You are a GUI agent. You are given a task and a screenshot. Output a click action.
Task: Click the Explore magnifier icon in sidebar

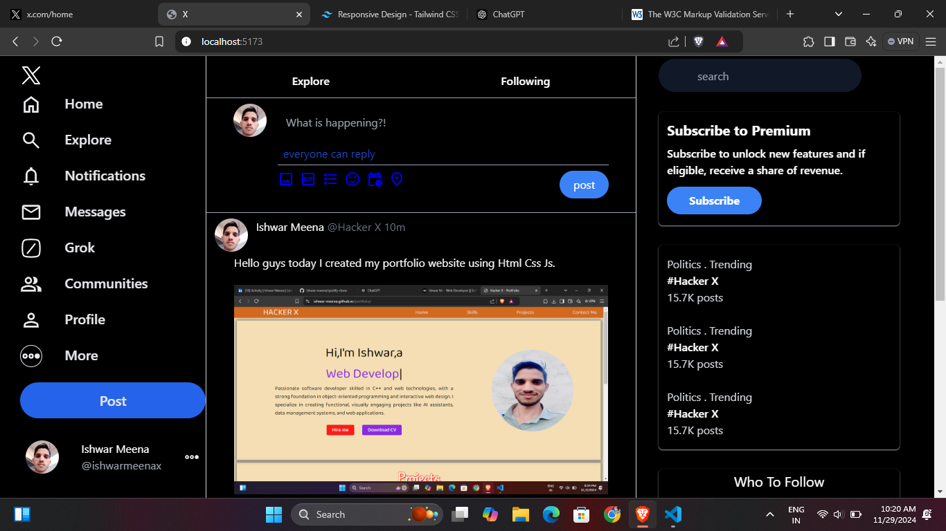pyautogui.click(x=31, y=140)
